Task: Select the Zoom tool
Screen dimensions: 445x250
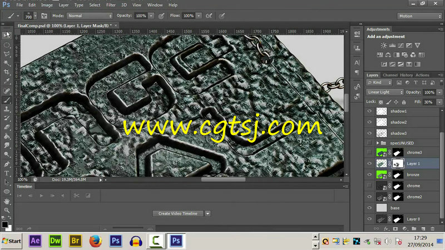Action: [x=7, y=210]
